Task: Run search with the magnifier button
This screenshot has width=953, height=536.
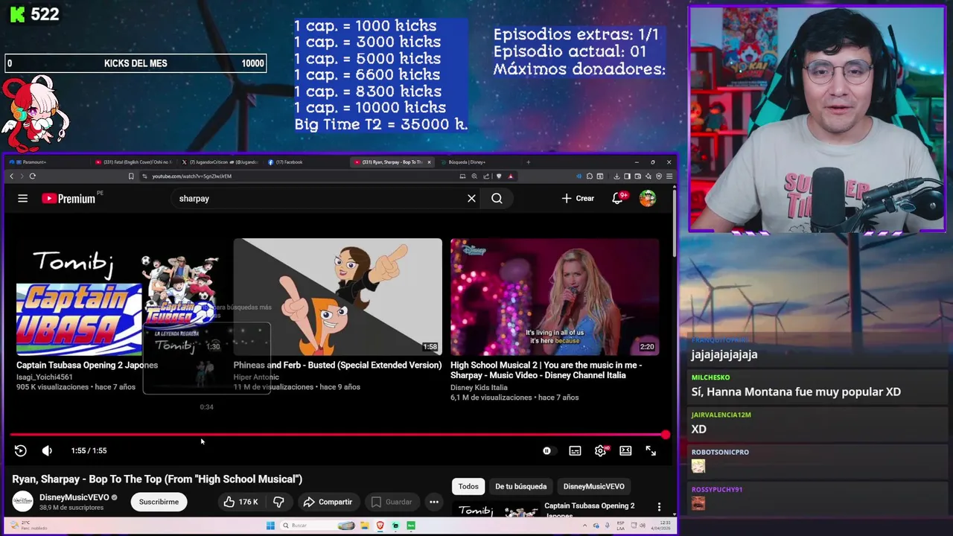Action: [x=497, y=199]
